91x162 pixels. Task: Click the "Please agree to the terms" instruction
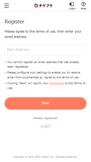coord(43,34)
